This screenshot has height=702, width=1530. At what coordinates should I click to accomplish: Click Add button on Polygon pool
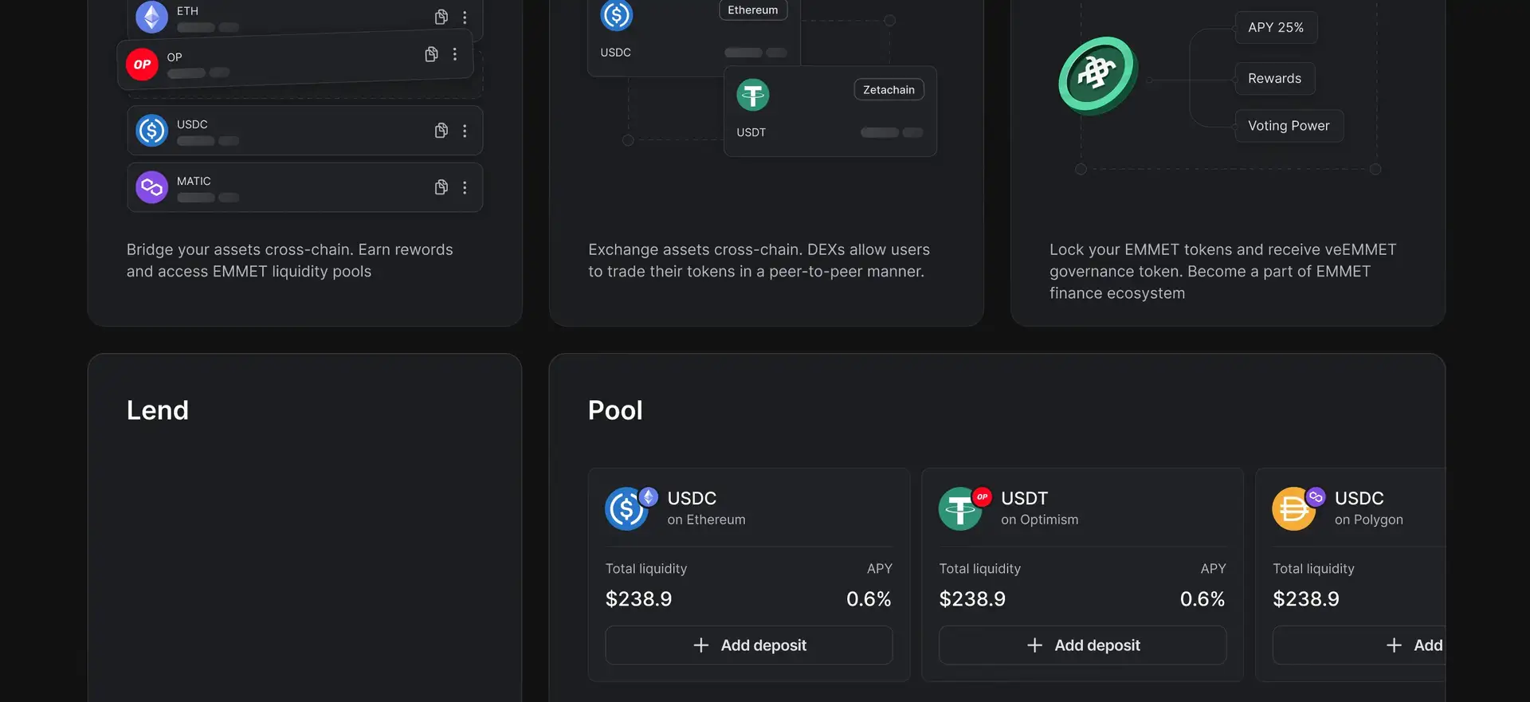1414,645
